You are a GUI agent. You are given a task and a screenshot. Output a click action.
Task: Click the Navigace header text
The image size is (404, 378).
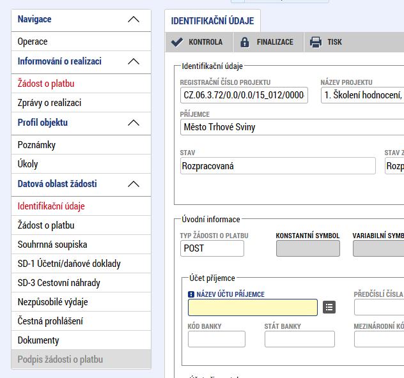pos(35,19)
